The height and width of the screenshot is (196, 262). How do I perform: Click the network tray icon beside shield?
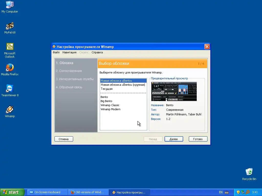click(x=243, y=192)
